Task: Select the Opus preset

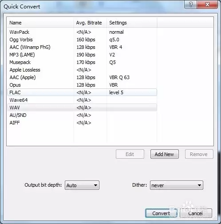Action: tap(82, 85)
